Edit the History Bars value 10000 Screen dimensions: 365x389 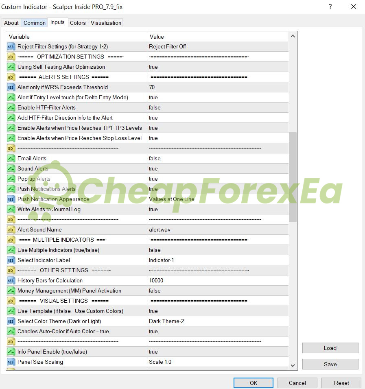(218, 281)
